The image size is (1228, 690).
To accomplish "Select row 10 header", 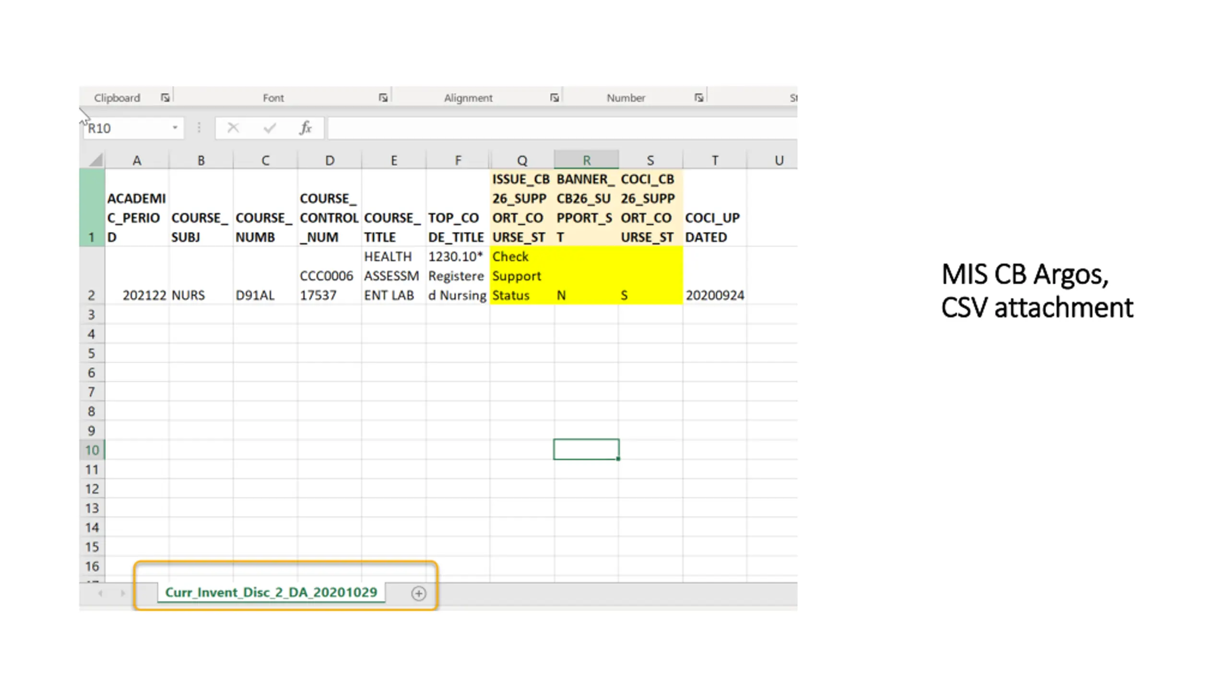I will pyautogui.click(x=92, y=450).
